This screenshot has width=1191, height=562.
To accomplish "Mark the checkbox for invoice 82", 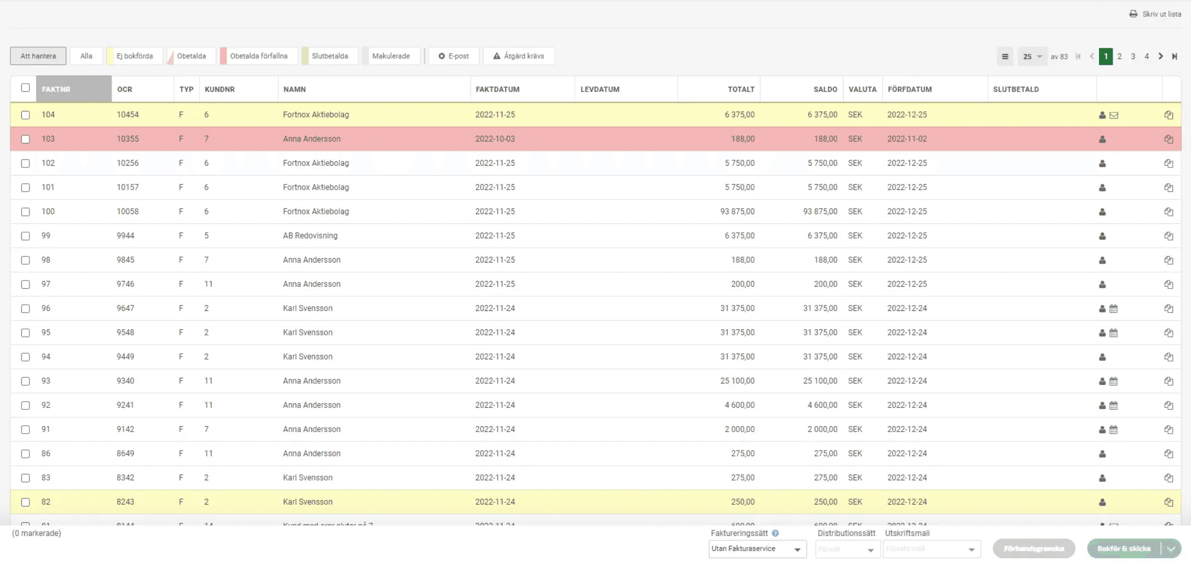I will click(25, 502).
